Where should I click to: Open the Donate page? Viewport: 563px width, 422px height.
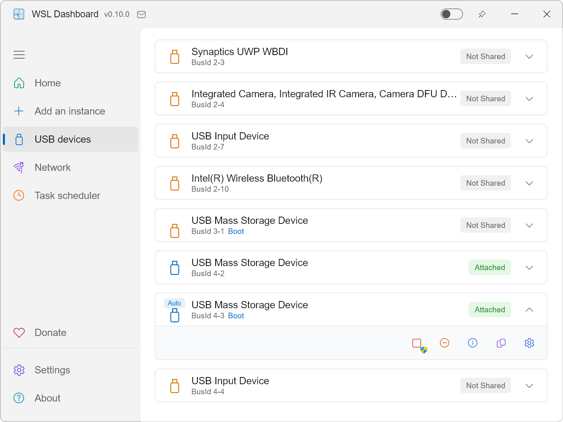tap(70, 333)
